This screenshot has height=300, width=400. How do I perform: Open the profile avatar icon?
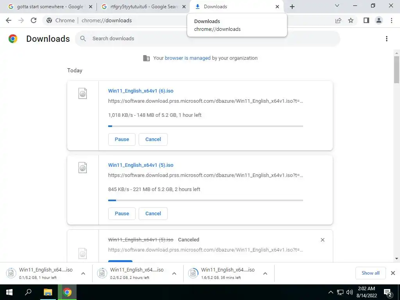pyautogui.click(x=379, y=20)
